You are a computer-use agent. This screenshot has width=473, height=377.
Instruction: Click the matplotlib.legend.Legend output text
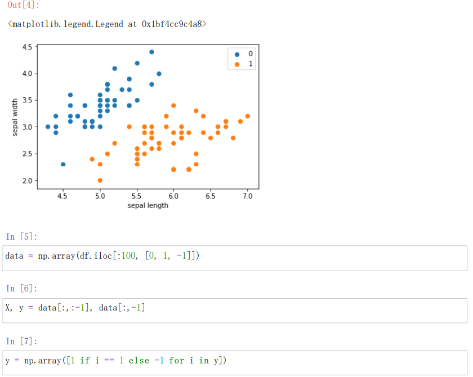point(108,24)
